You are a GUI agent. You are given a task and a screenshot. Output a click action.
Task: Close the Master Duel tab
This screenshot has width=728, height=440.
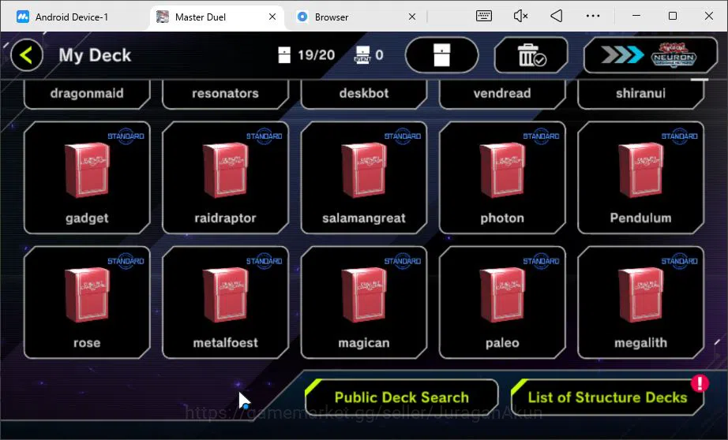[x=272, y=17]
